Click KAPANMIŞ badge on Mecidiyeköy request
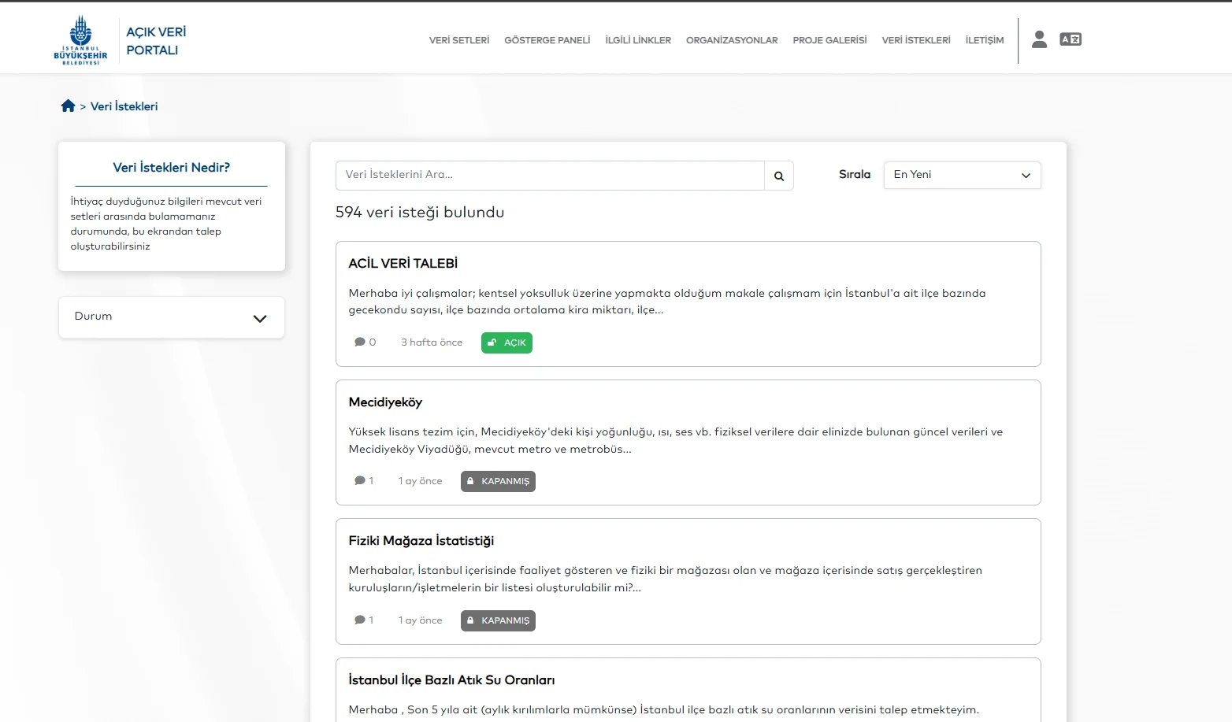The height and width of the screenshot is (722, 1232). click(x=498, y=481)
